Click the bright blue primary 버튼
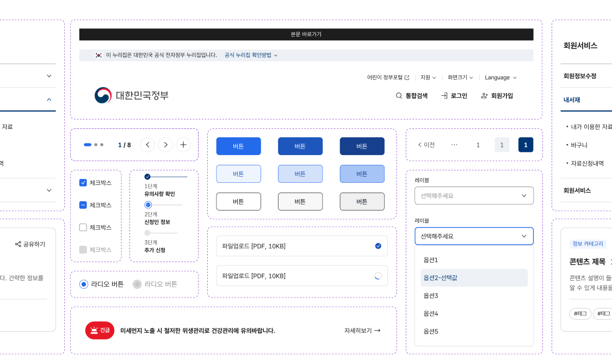This screenshot has width=612, height=359. pos(238,146)
